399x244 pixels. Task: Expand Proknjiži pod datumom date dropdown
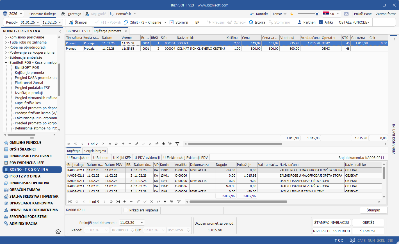click(142, 222)
